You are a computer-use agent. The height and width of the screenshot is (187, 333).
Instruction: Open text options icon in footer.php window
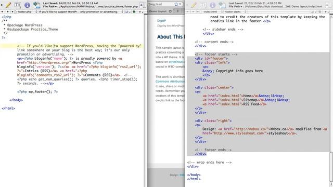tap(18, 5)
